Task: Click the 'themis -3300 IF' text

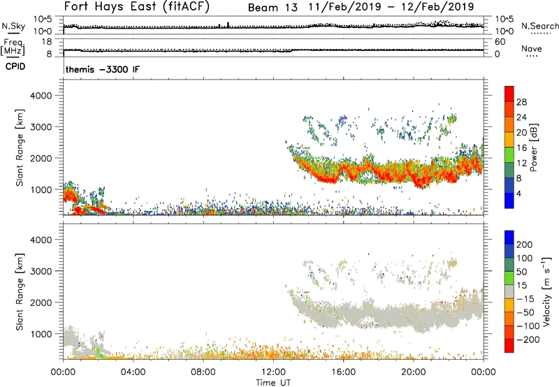Action: coord(103,69)
